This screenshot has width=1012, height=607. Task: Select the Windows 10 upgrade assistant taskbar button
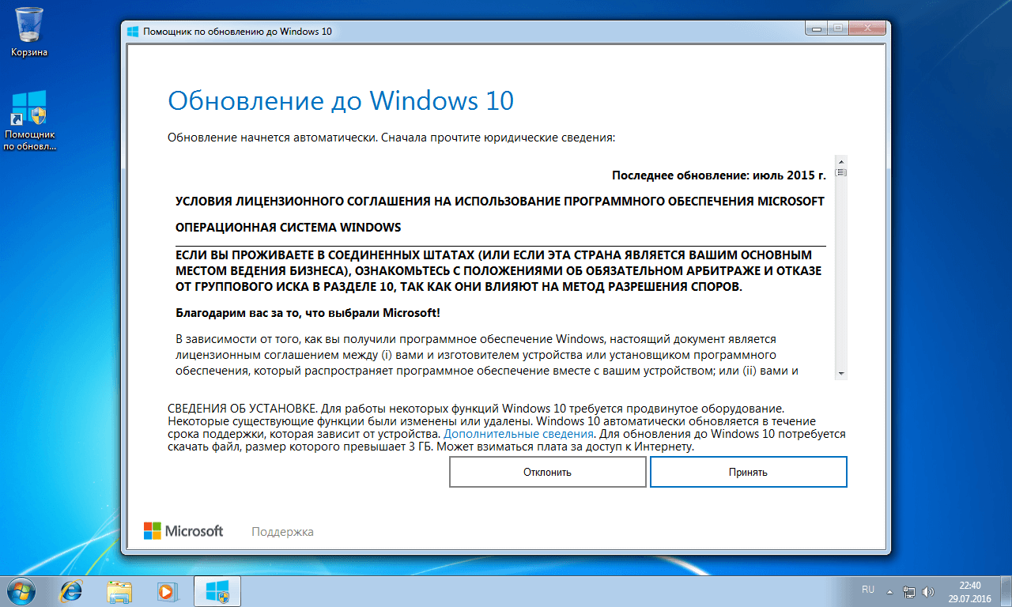[217, 590]
